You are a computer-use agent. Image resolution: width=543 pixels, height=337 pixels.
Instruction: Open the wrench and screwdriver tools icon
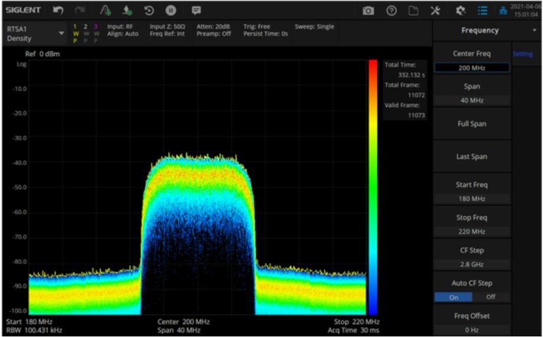[436, 11]
